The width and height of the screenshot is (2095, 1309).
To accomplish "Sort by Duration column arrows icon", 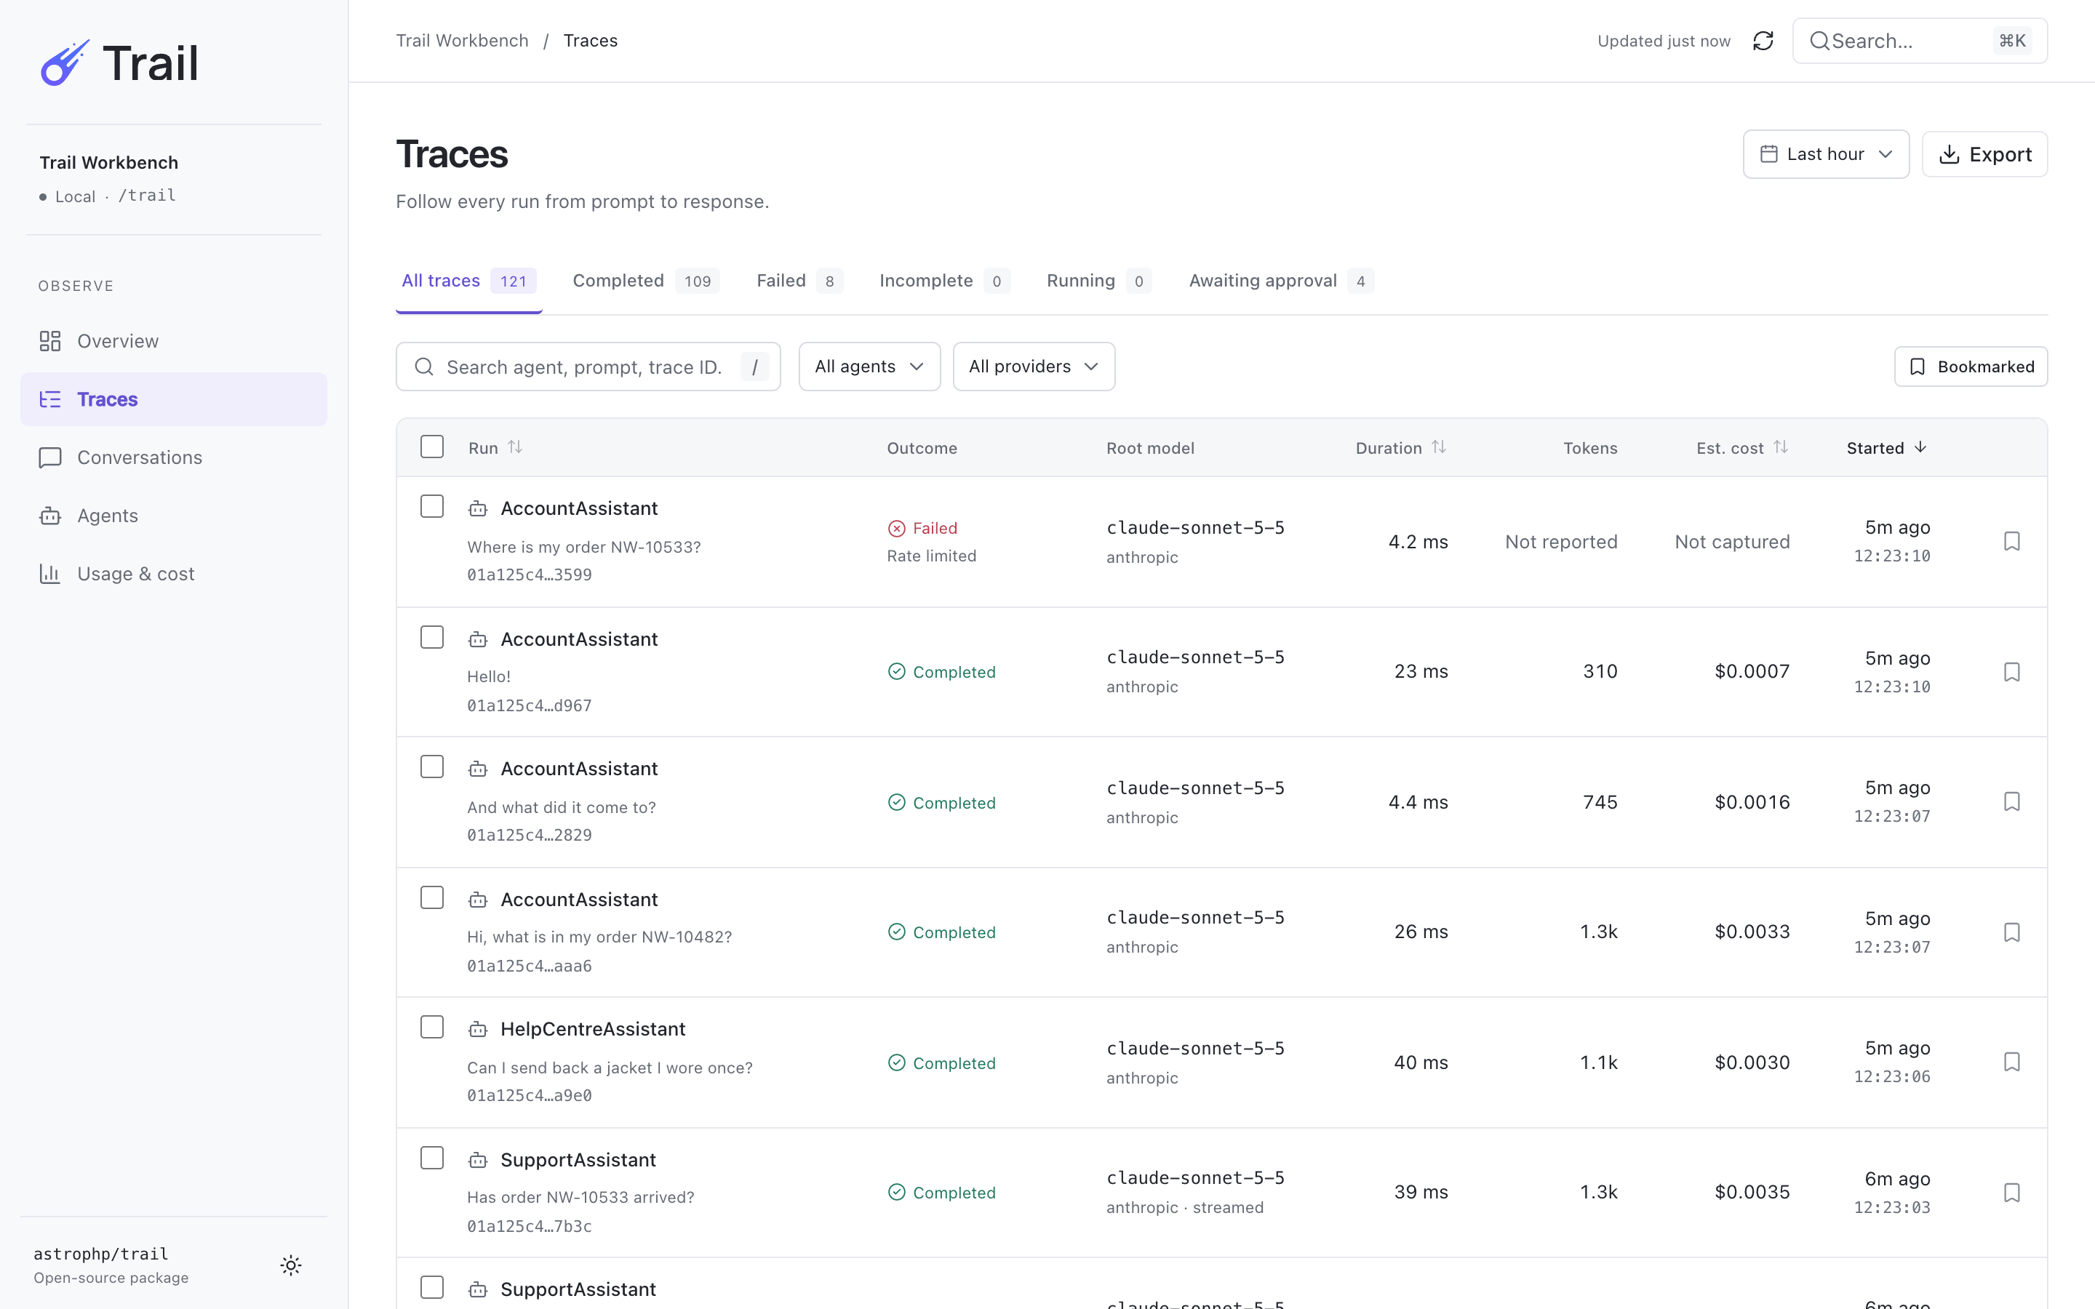I will tap(1439, 447).
